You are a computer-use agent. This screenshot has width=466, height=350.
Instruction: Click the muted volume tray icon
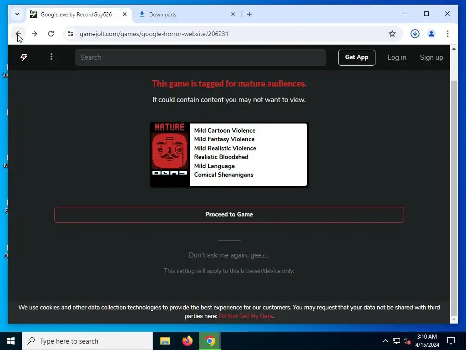click(x=407, y=341)
